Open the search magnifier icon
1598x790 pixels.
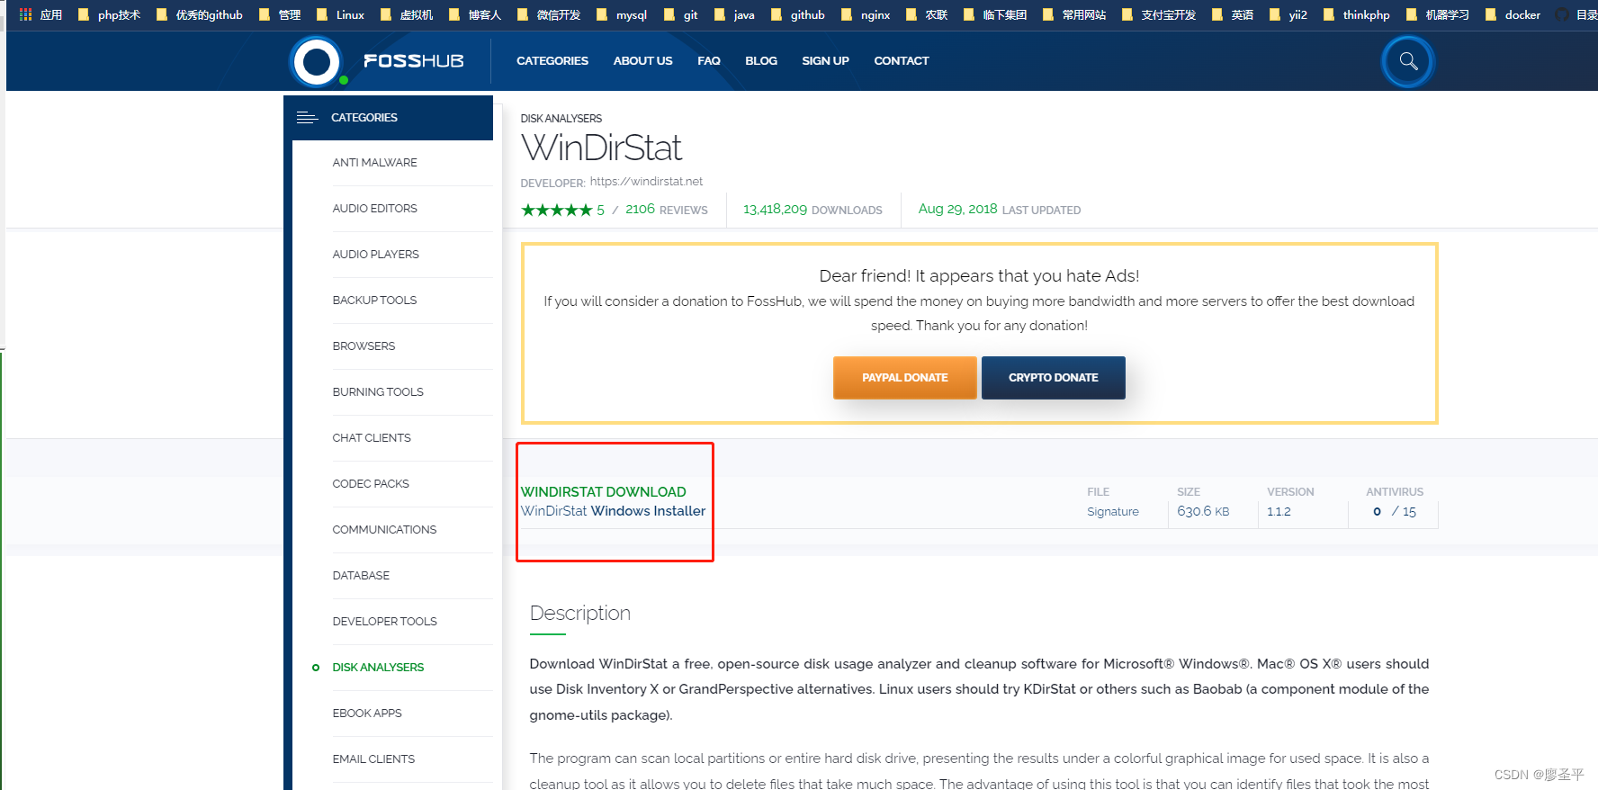[x=1408, y=61]
